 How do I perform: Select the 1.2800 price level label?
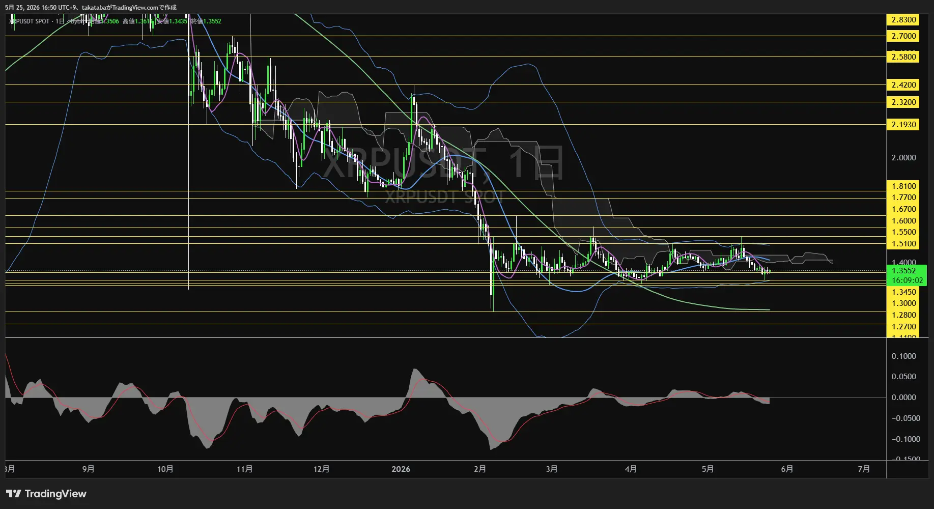903,315
